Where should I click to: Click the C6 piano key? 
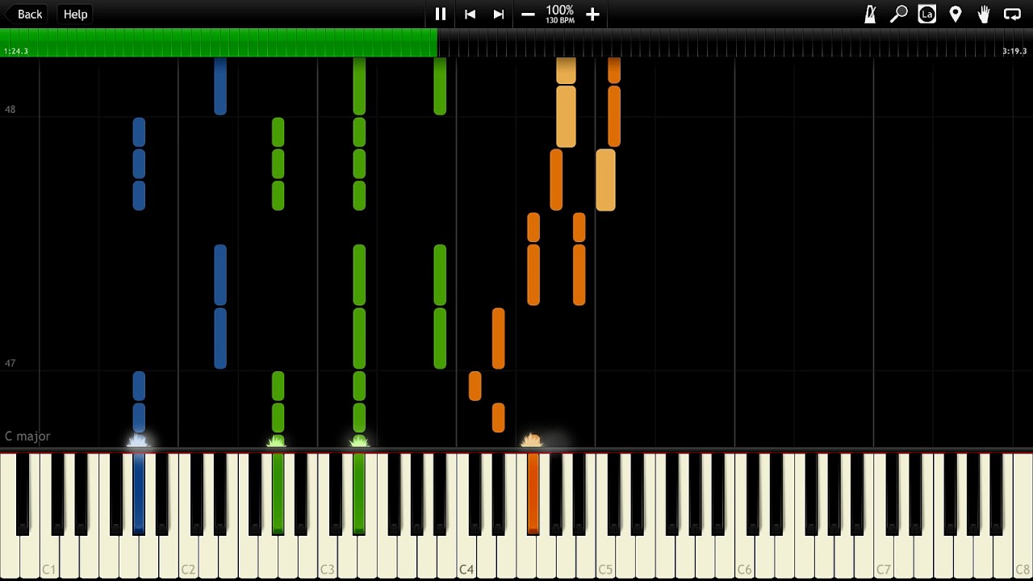[x=744, y=557]
